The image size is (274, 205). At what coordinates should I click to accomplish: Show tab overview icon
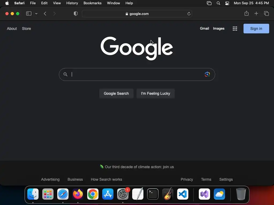(x=266, y=13)
